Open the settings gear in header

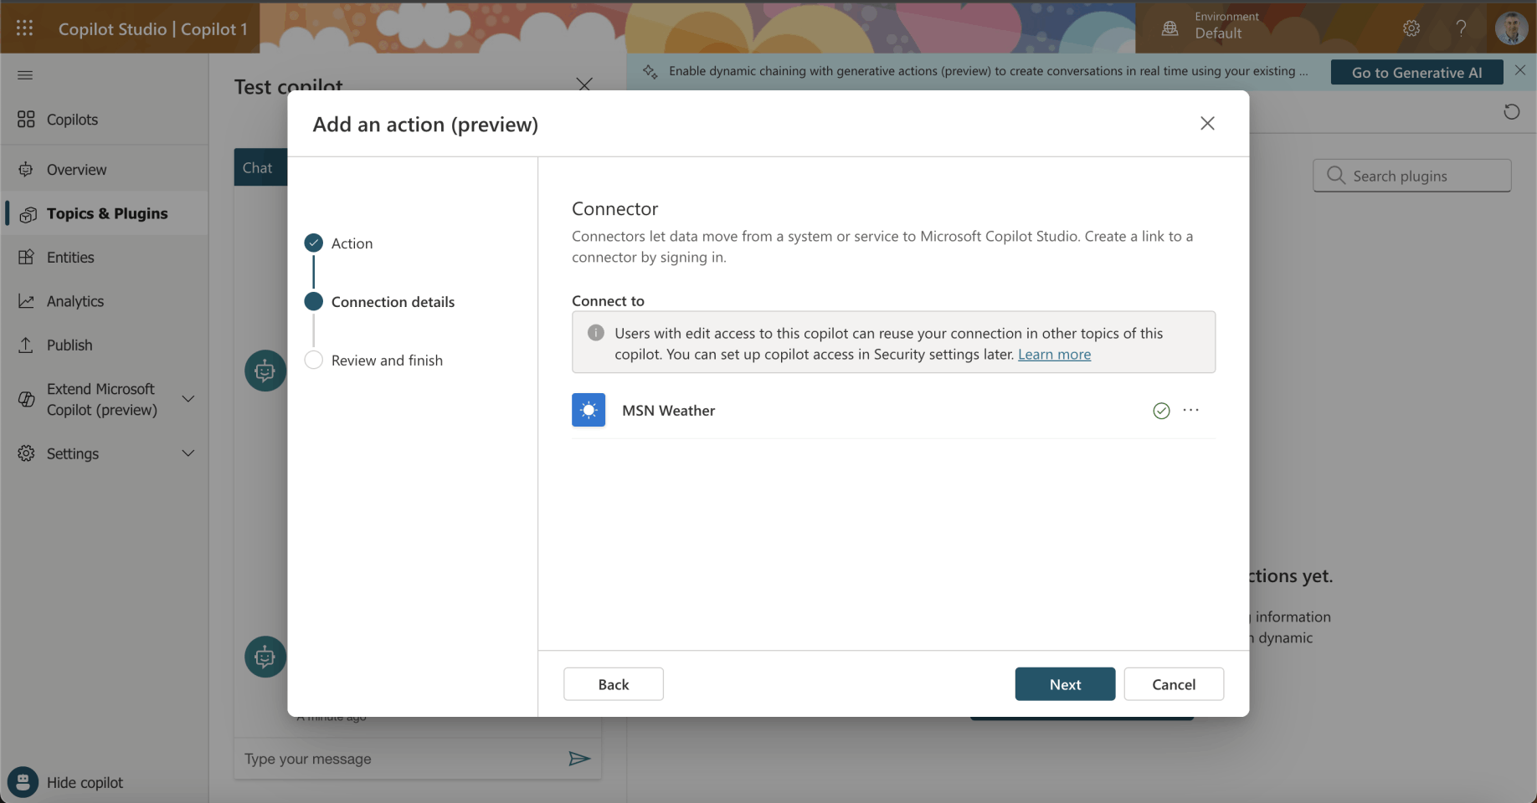tap(1411, 28)
